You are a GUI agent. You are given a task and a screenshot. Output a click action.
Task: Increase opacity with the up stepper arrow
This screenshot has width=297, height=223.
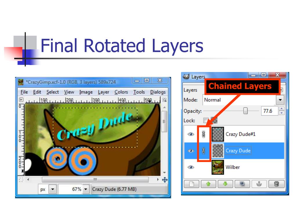point(282,109)
